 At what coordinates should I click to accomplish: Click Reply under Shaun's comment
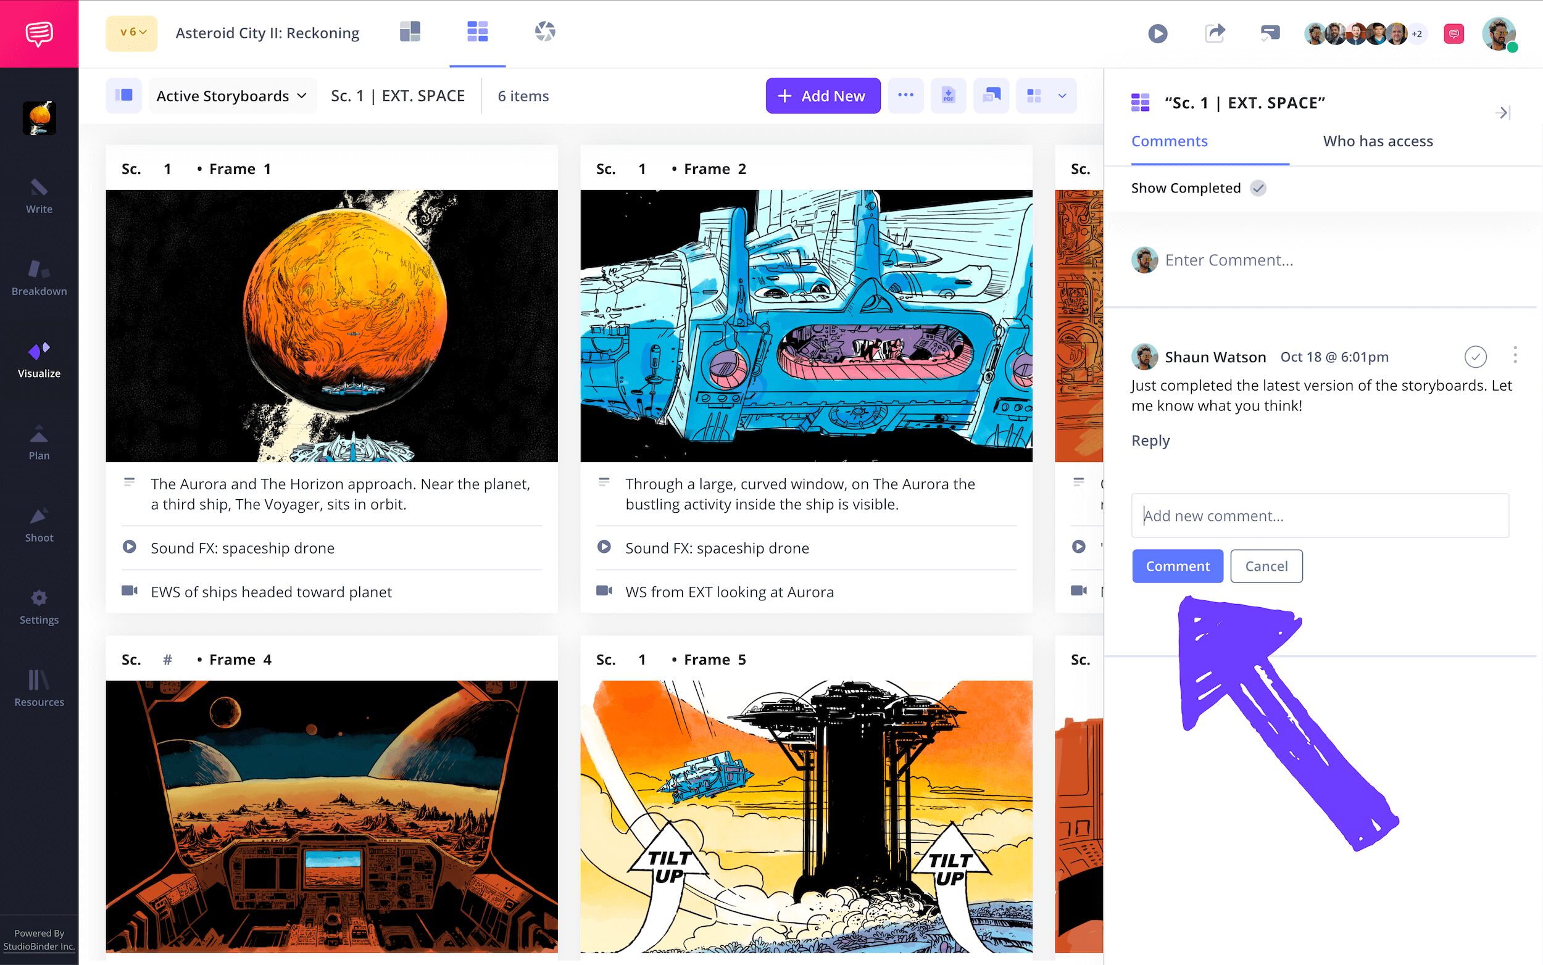click(x=1150, y=441)
